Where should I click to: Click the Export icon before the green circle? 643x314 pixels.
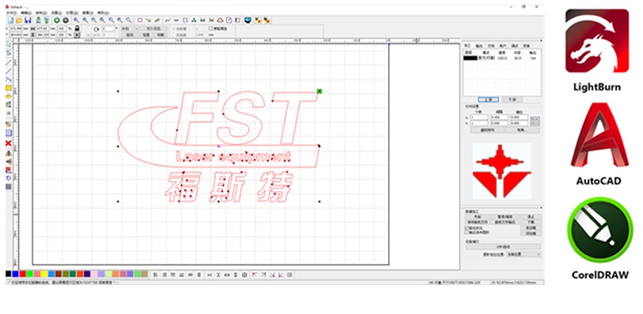[x=47, y=20]
